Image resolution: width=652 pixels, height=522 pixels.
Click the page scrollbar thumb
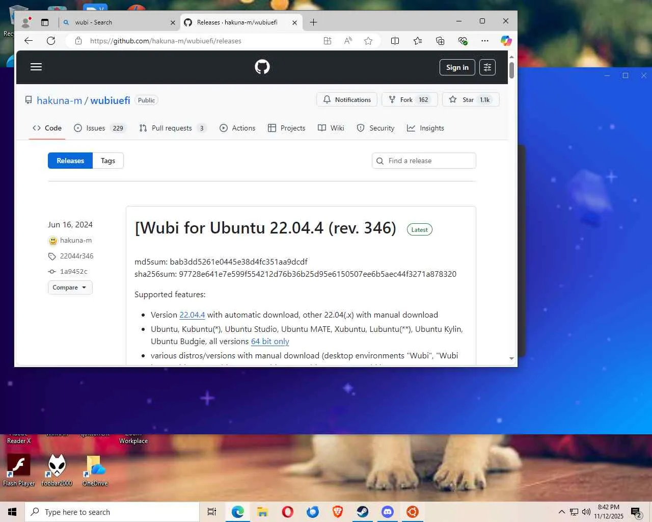[511, 70]
